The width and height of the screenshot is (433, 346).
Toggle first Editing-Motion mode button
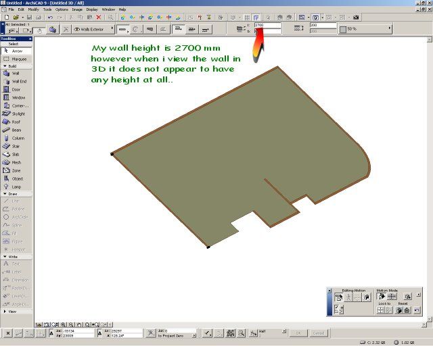338,297
